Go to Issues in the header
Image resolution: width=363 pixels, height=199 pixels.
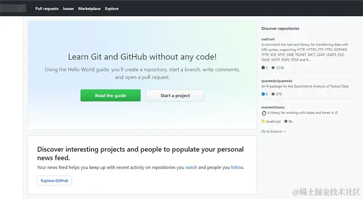pos(69,9)
